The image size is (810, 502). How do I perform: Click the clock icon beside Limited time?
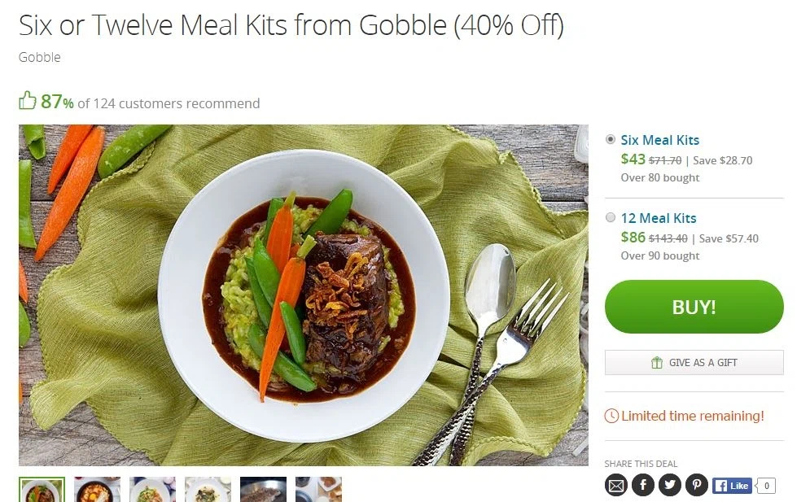(x=611, y=416)
